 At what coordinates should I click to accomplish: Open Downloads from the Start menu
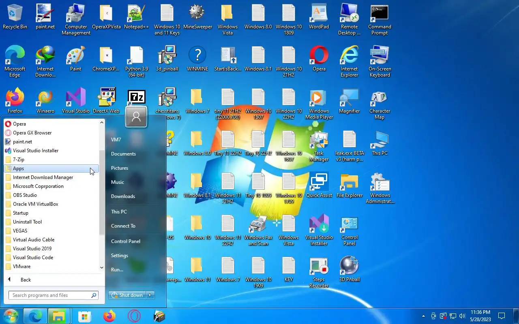click(123, 196)
